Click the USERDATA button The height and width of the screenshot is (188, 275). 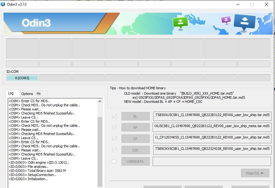[136, 161]
